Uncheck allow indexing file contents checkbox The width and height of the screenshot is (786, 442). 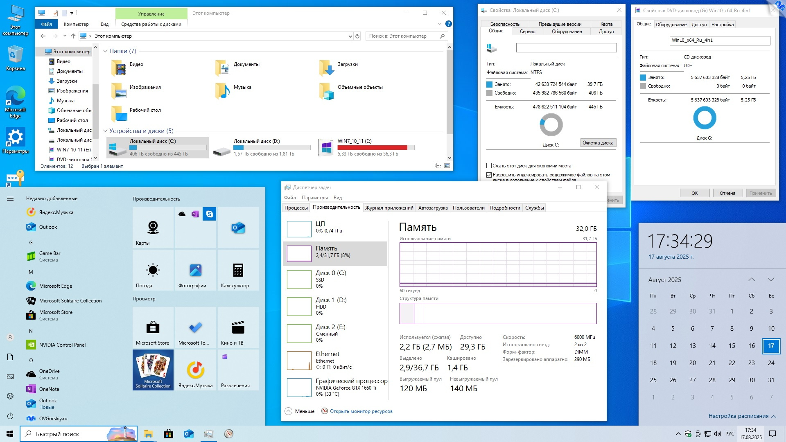tap(489, 175)
